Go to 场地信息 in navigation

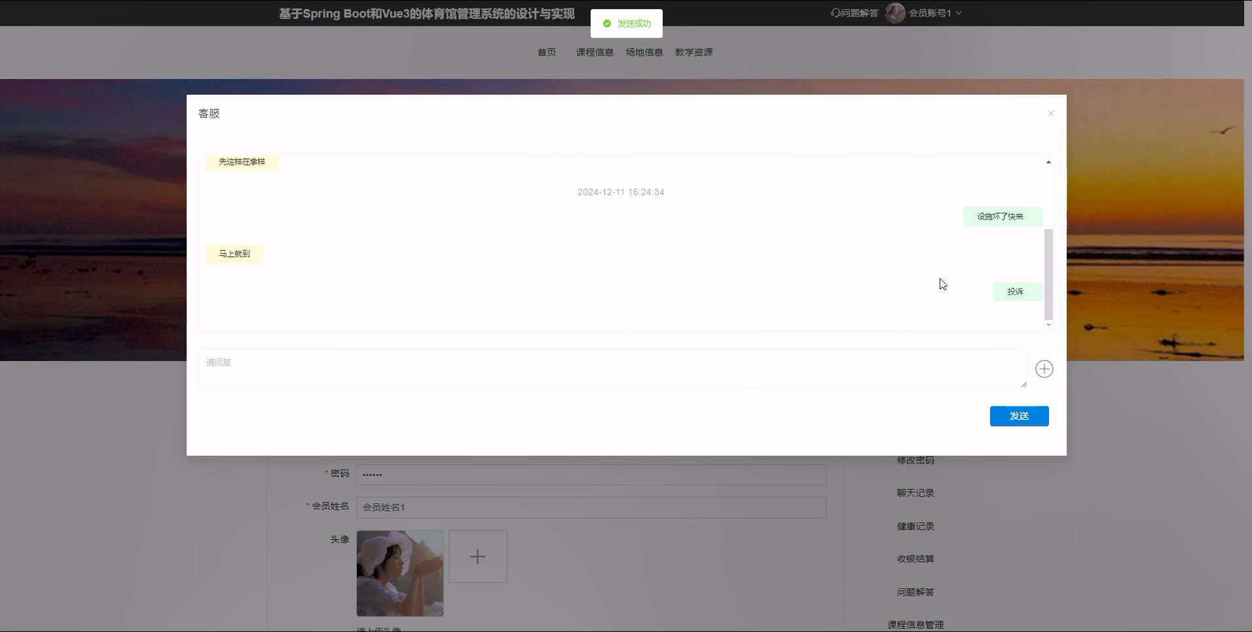click(x=644, y=52)
